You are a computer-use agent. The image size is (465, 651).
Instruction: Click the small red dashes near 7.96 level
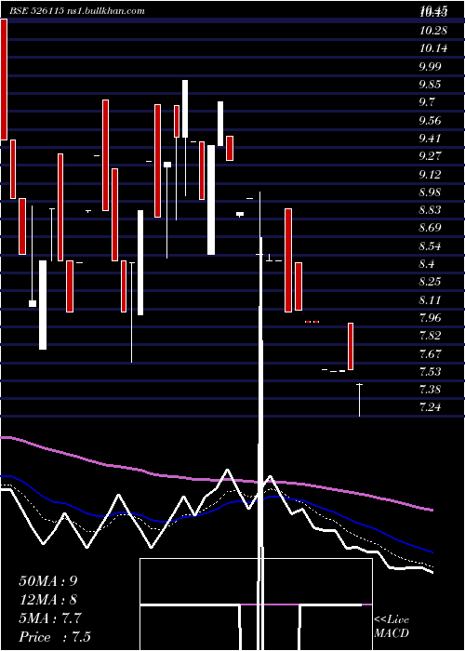pyautogui.click(x=312, y=322)
